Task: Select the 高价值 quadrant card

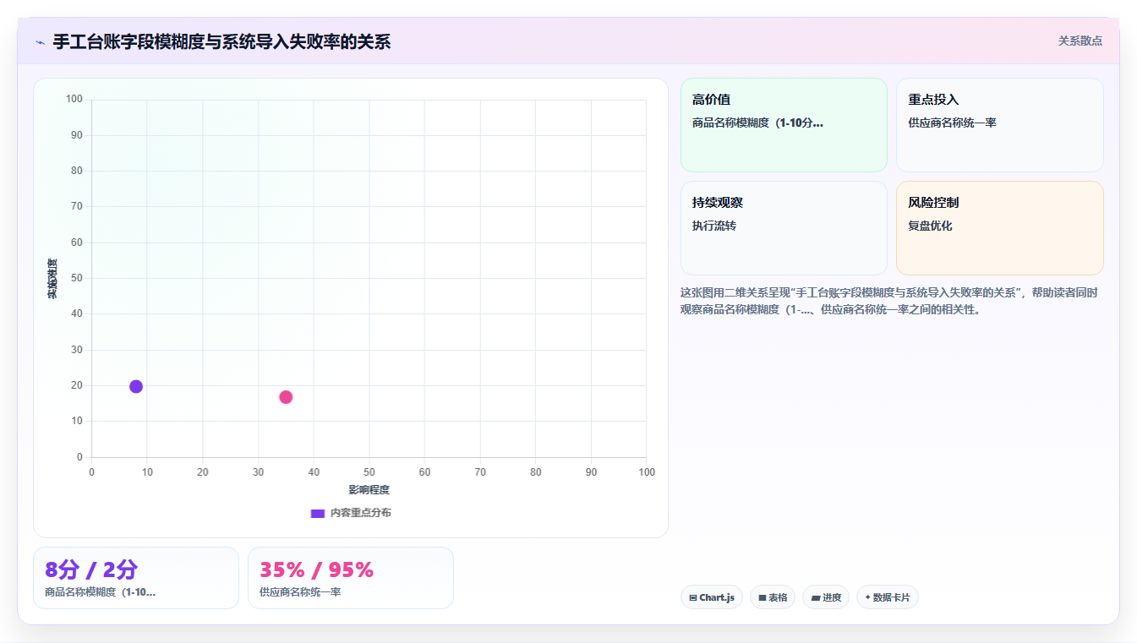Action: [x=784, y=125]
